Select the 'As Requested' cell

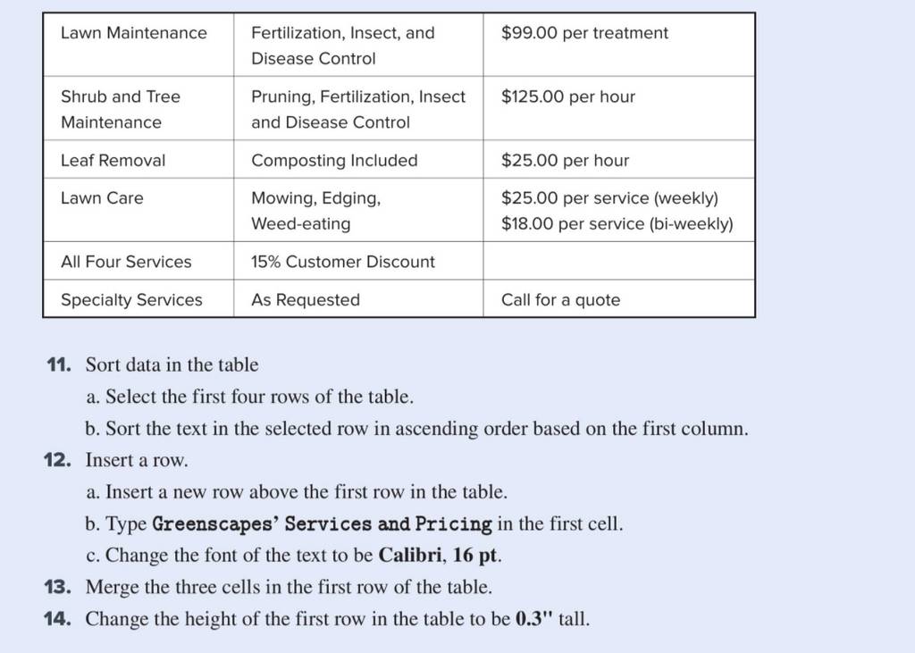pos(358,298)
